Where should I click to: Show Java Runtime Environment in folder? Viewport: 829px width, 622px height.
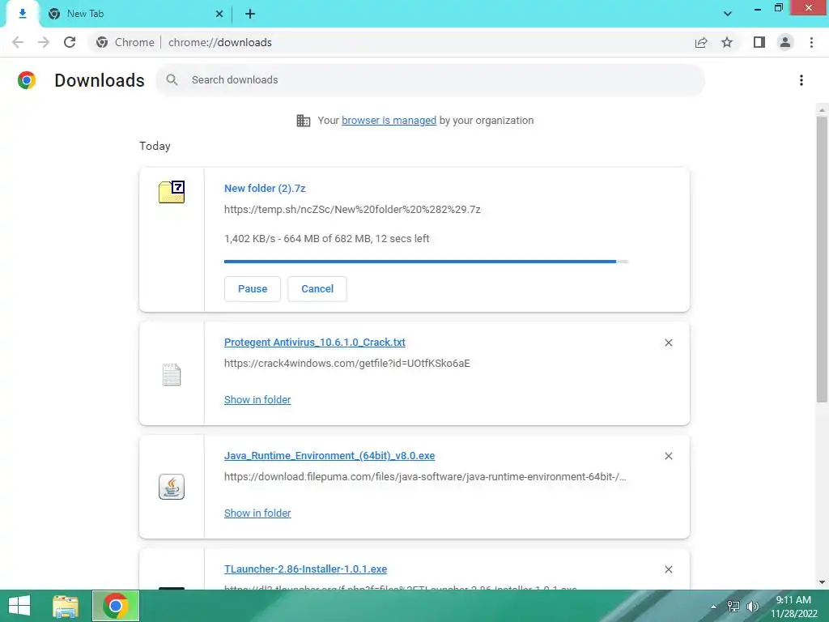click(257, 513)
